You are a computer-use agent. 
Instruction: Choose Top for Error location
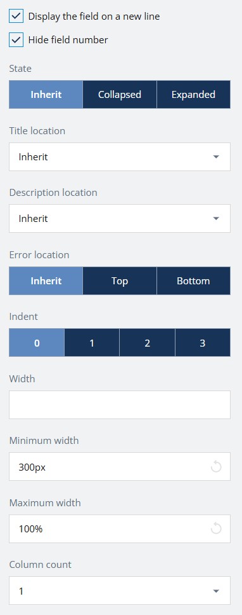click(120, 281)
